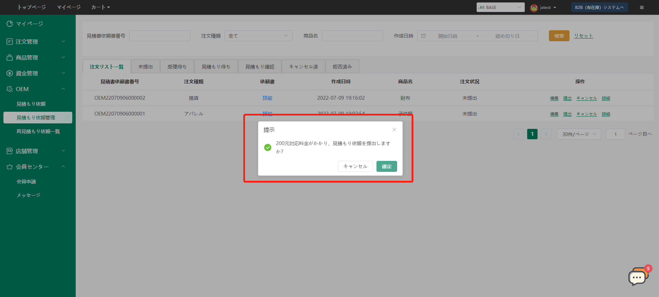Expand 店舗管理 sidebar section
Screen dimensions: 659x297
tap(63, 151)
